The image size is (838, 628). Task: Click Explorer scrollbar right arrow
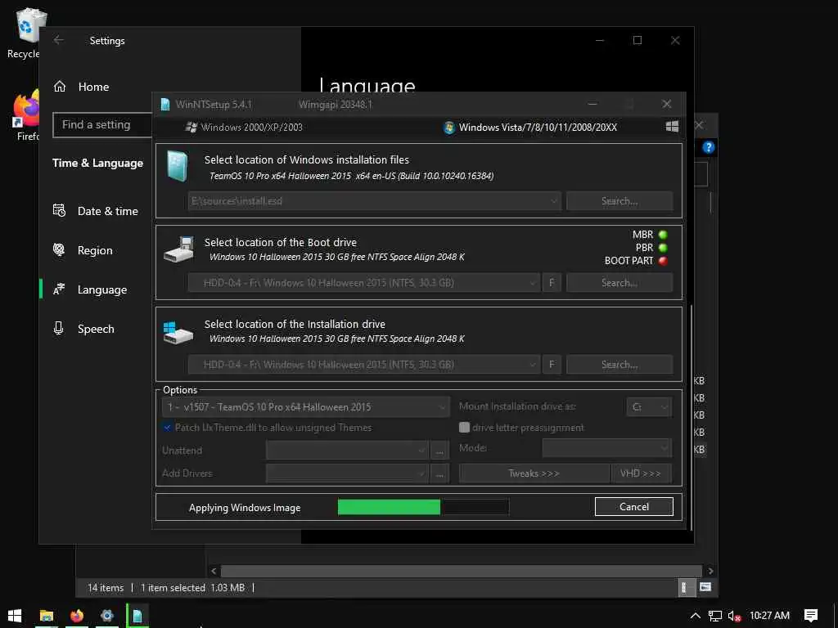[x=710, y=571]
